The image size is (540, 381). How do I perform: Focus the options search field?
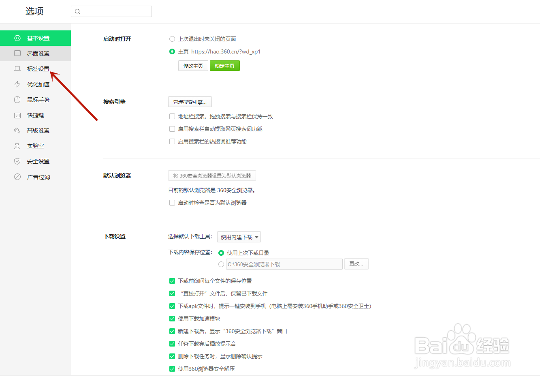(111, 11)
